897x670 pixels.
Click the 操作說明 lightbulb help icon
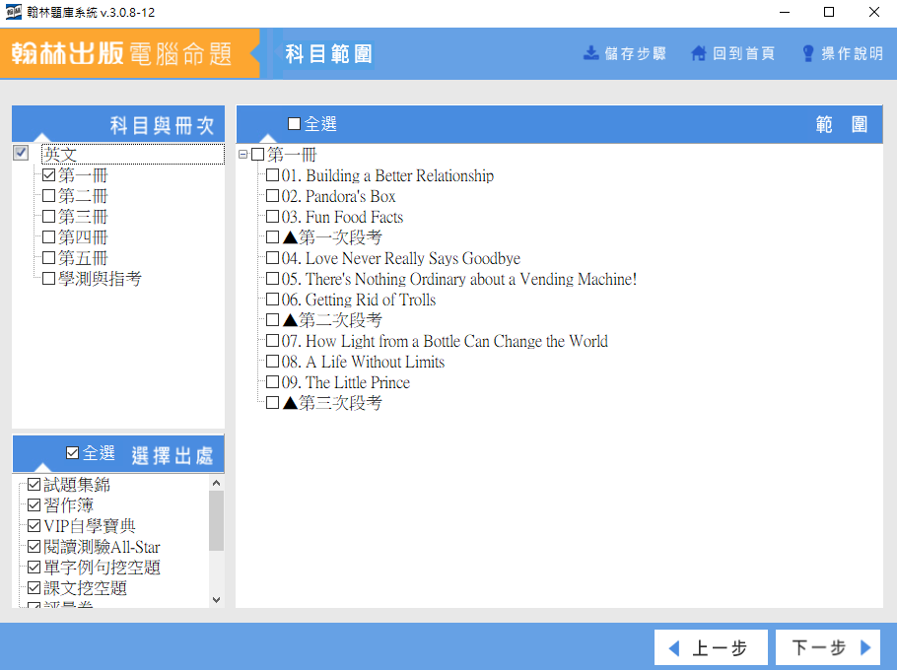tap(808, 53)
